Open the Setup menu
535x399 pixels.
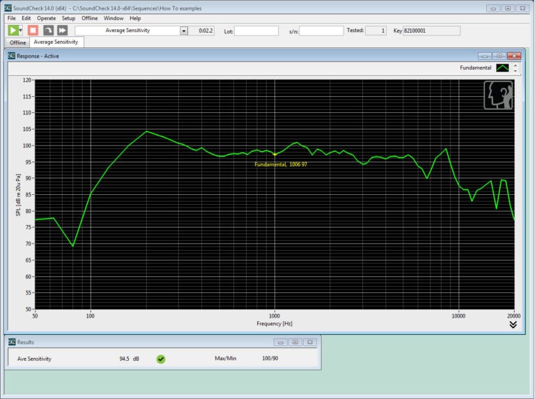coord(68,18)
